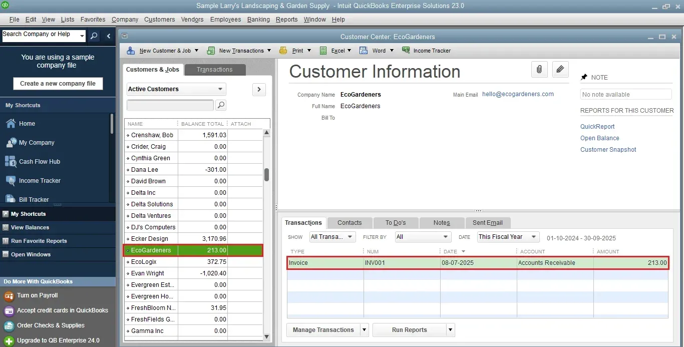This screenshot has width=684, height=347.
Task: Switch to the Contacts tab
Action: [x=350, y=223]
